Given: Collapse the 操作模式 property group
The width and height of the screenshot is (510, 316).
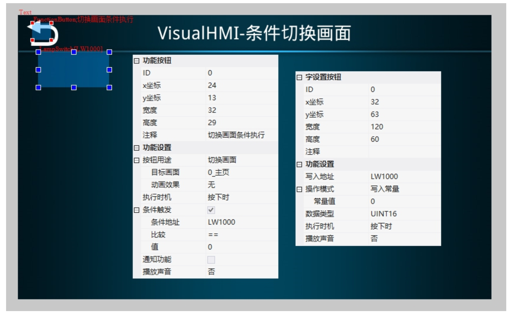Looking at the screenshot, I should pyautogui.click(x=299, y=189).
